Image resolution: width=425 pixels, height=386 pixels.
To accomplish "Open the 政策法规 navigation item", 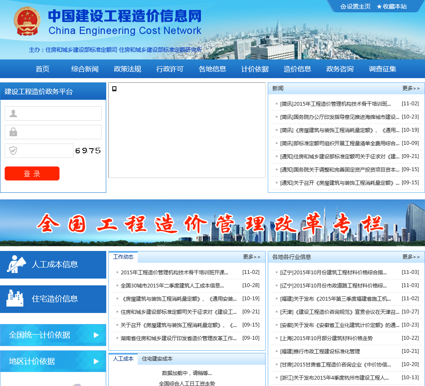I will click(127, 69).
